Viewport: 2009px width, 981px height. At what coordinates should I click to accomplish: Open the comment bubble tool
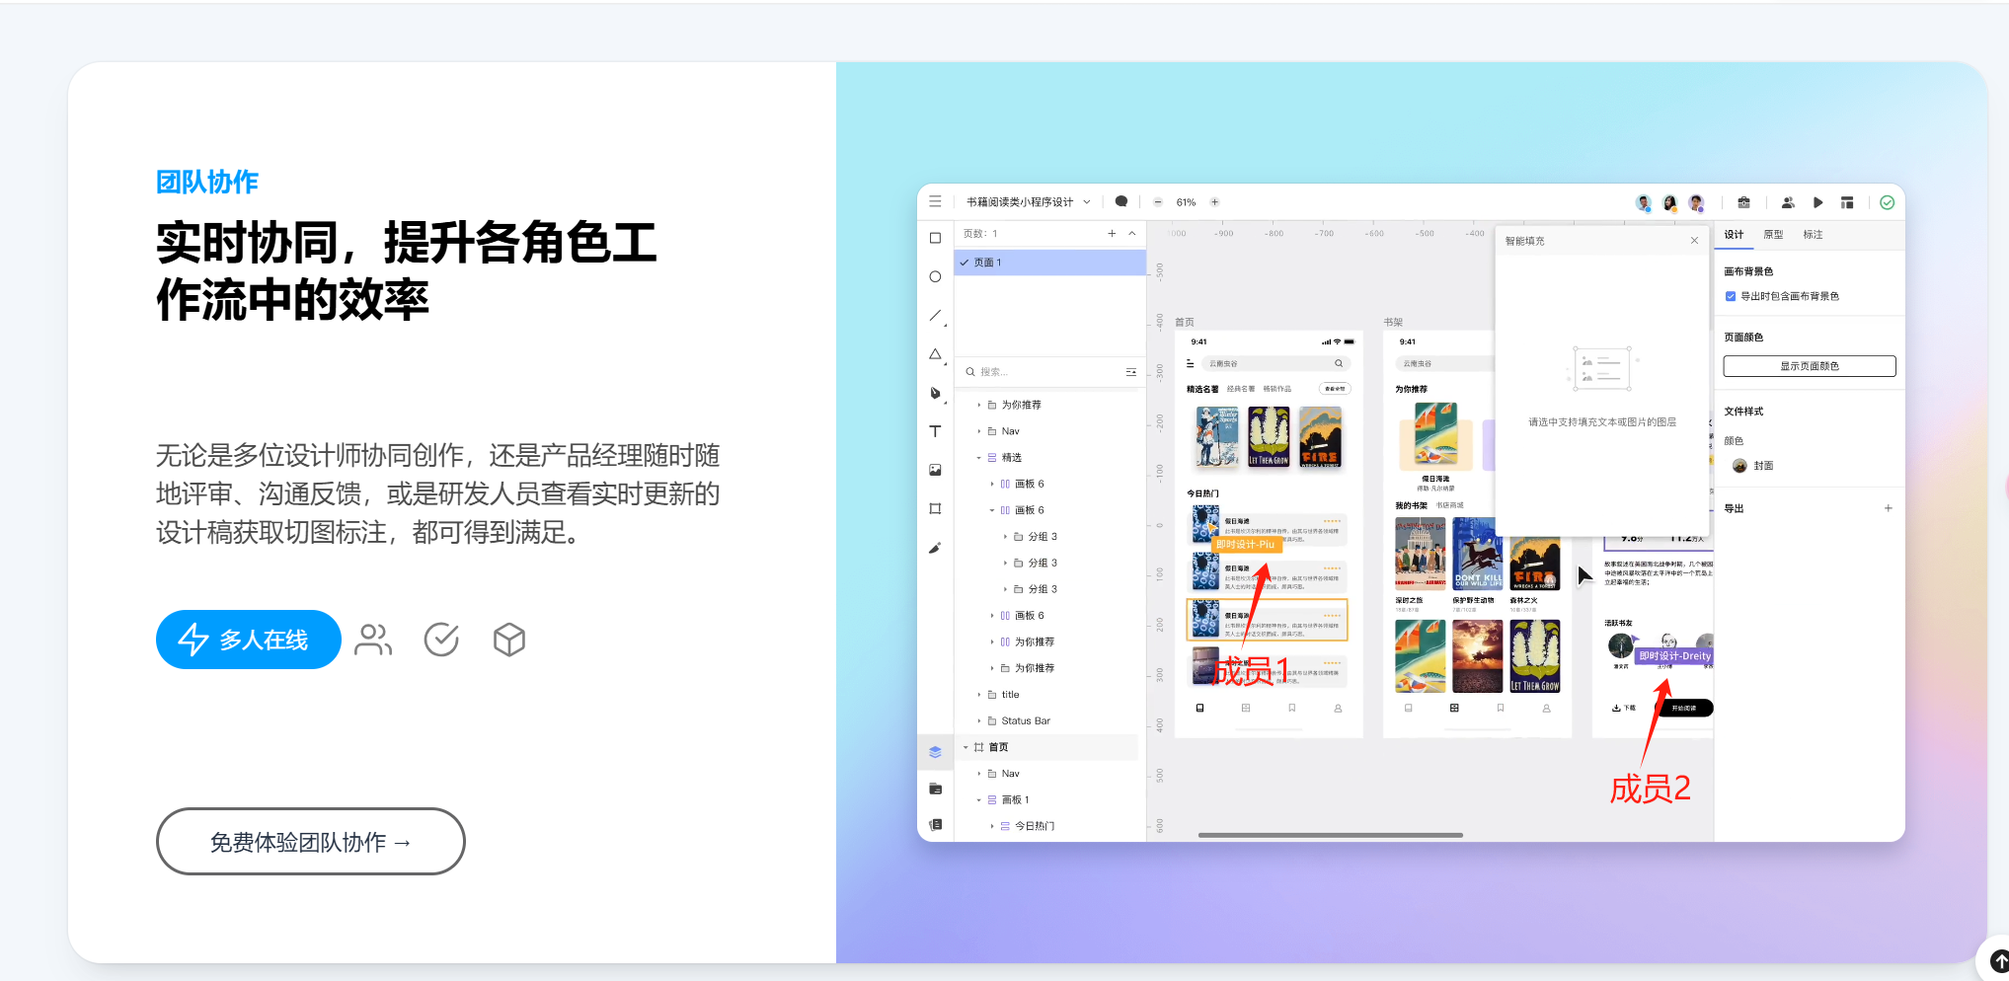tap(1120, 201)
